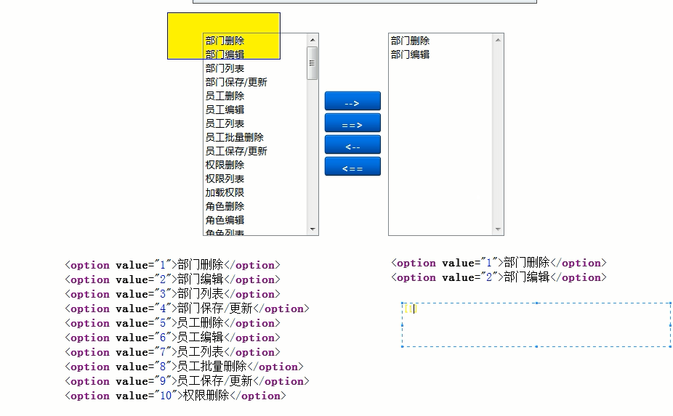Select 部门编辑 in the right list box

tap(410, 54)
